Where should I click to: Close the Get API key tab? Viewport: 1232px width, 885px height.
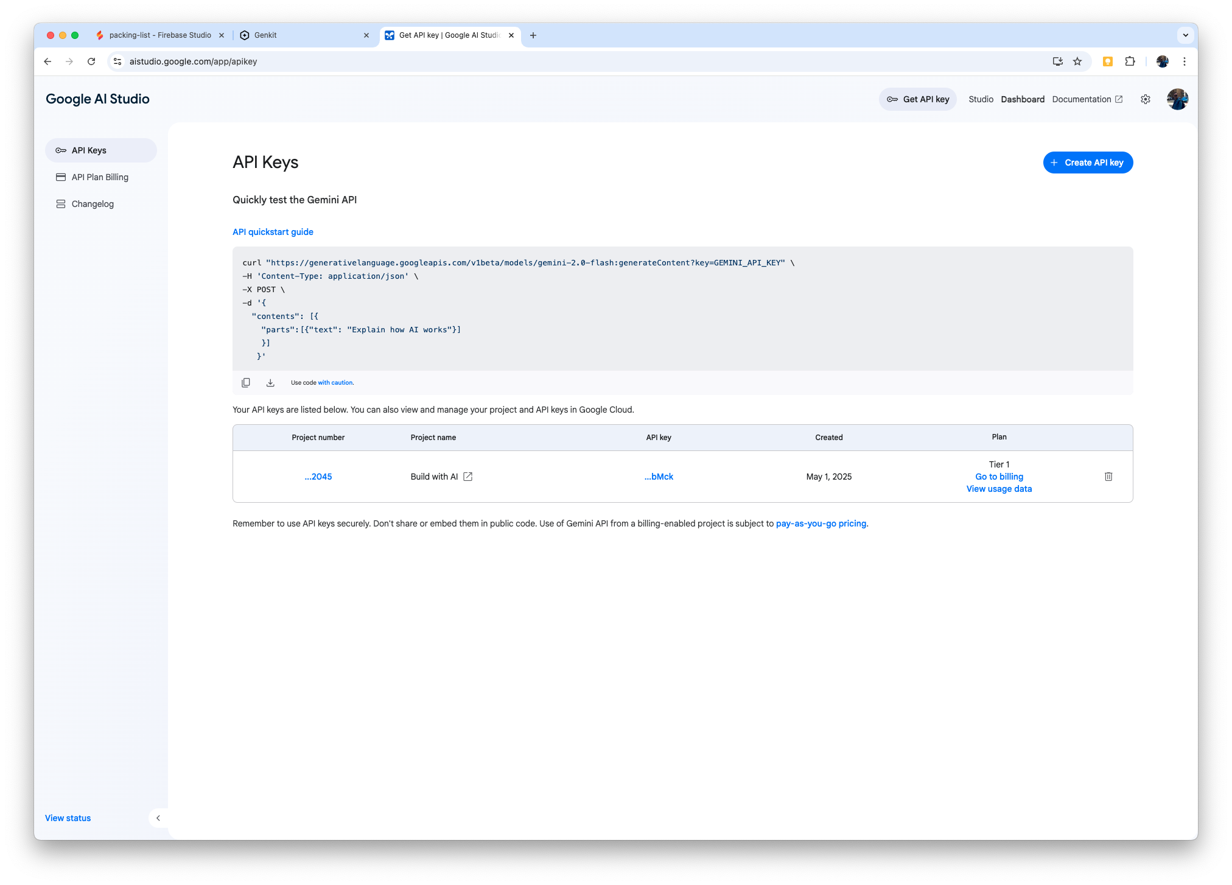click(511, 35)
